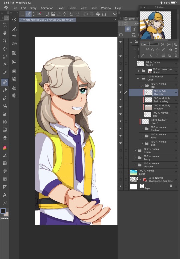Select the Zoom magnifier tool
Screen dimensions: 180x259
point(5,25)
